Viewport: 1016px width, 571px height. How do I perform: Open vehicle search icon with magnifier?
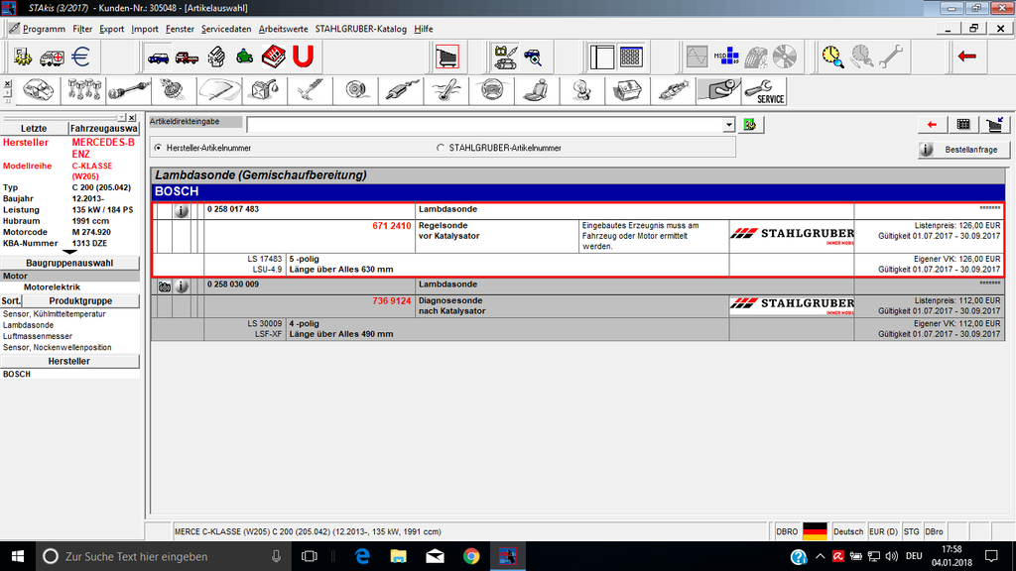(x=533, y=57)
